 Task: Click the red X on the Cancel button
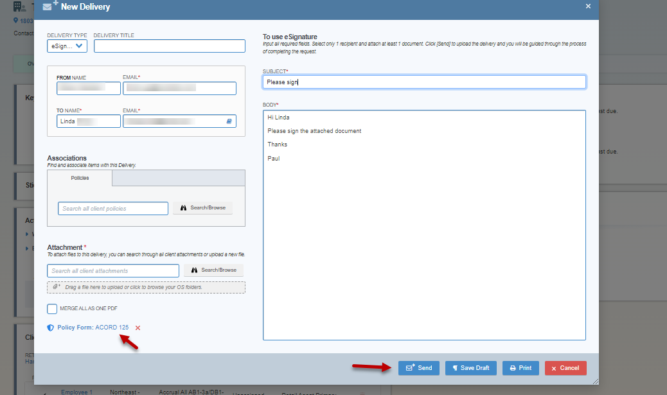(x=554, y=367)
